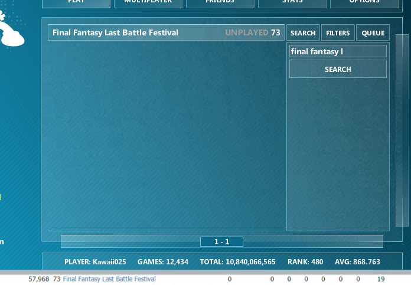Open the Options tab
The width and height of the screenshot is (411, 285).
tap(364, 3)
